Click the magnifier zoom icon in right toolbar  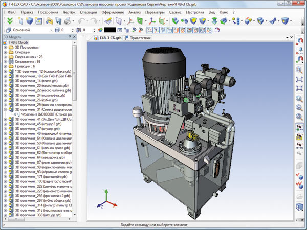coord(299,70)
